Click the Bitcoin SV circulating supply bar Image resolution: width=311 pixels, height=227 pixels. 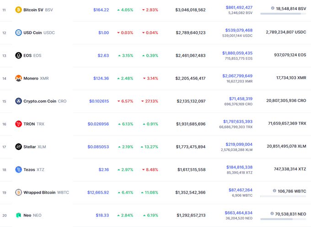(x=283, y=14)
